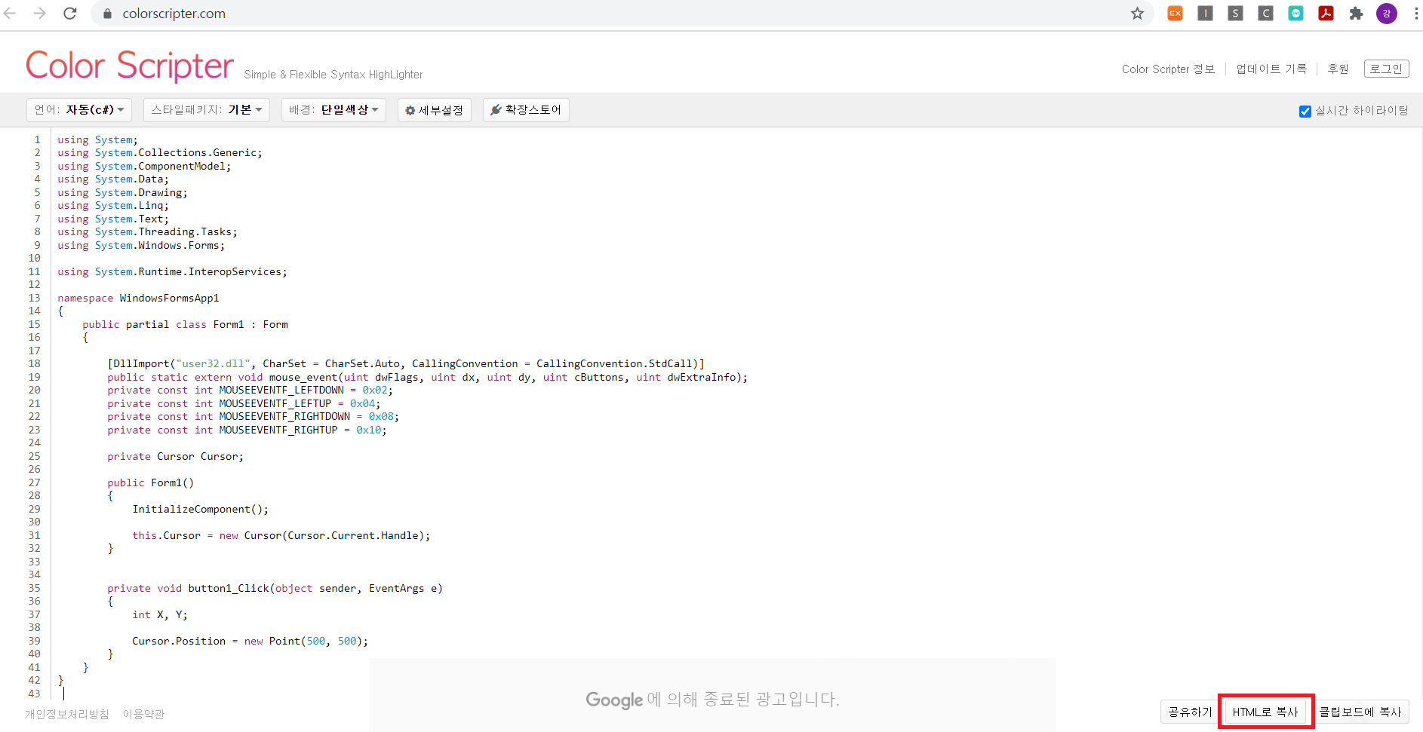The width and height of the screenshot is (1423, 732).
Task: Reload the colorscripter.com page
Action: 70,14
